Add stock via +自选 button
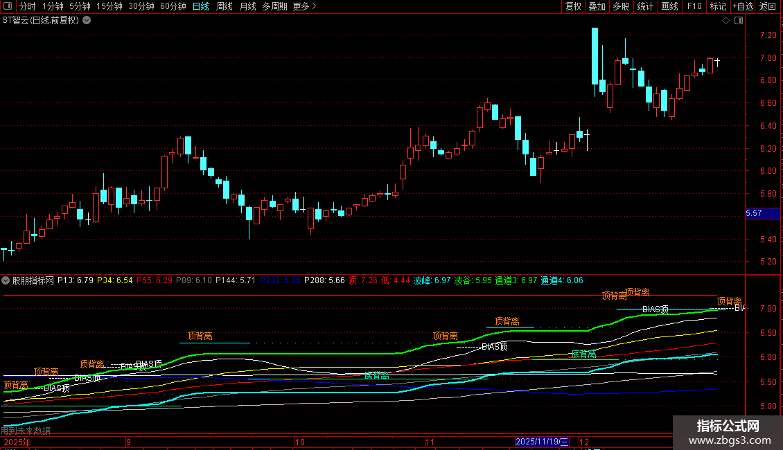This screenshot has height=450, width=783. click(x=743, y=6)
